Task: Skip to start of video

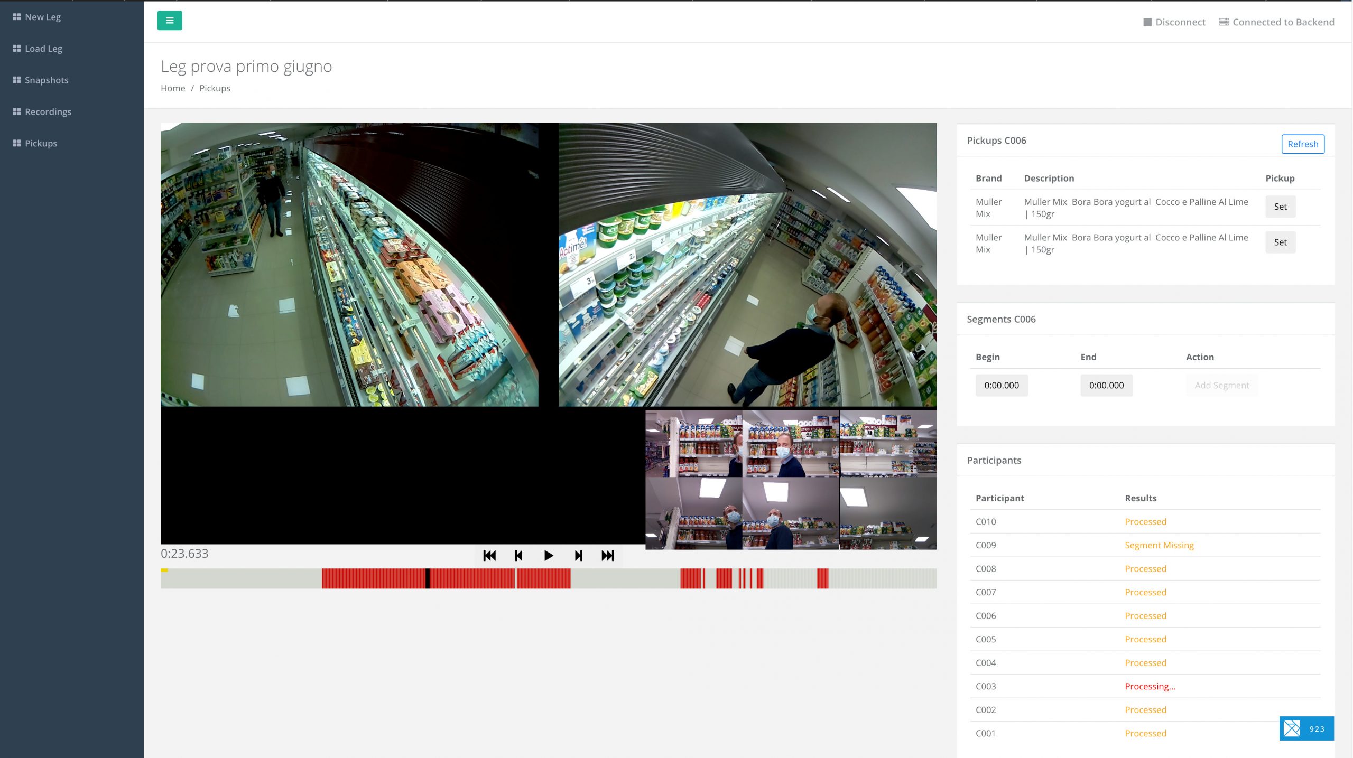Action: coord(489,556)
